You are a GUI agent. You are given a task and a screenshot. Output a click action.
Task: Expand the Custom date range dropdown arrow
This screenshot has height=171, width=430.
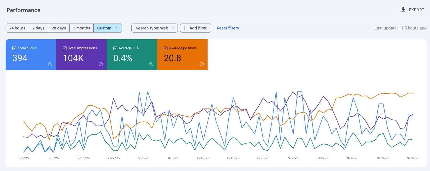(x=116, y=28)
